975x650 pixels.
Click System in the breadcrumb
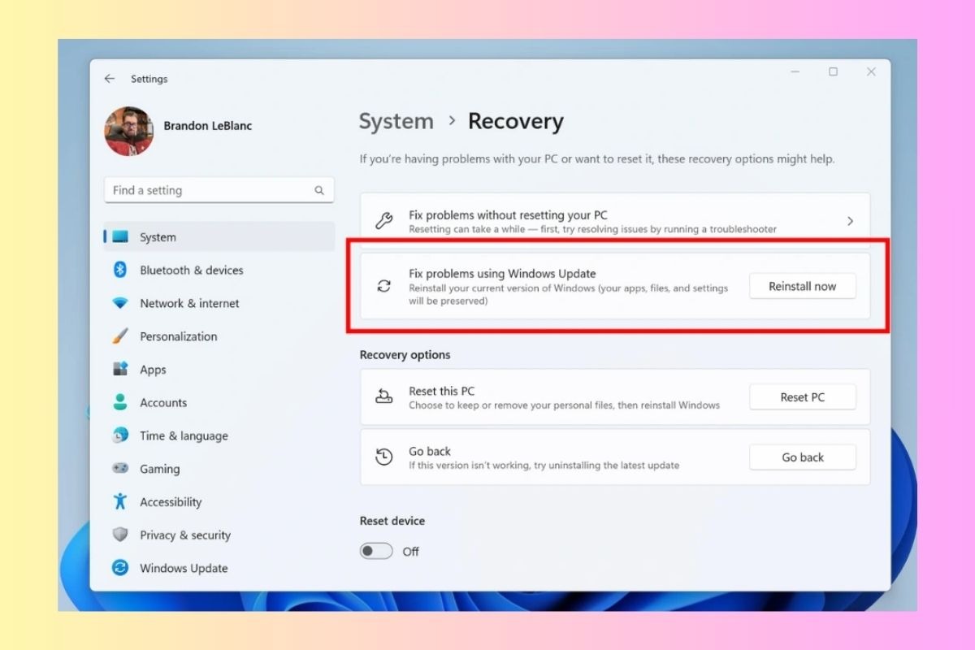click(396, 122)
